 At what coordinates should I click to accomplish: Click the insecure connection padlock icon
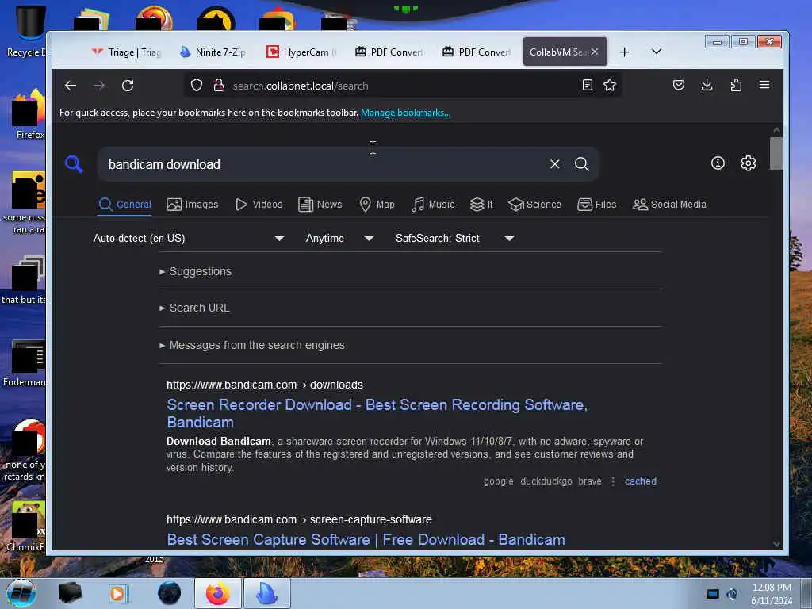click(x=219, y=85)
